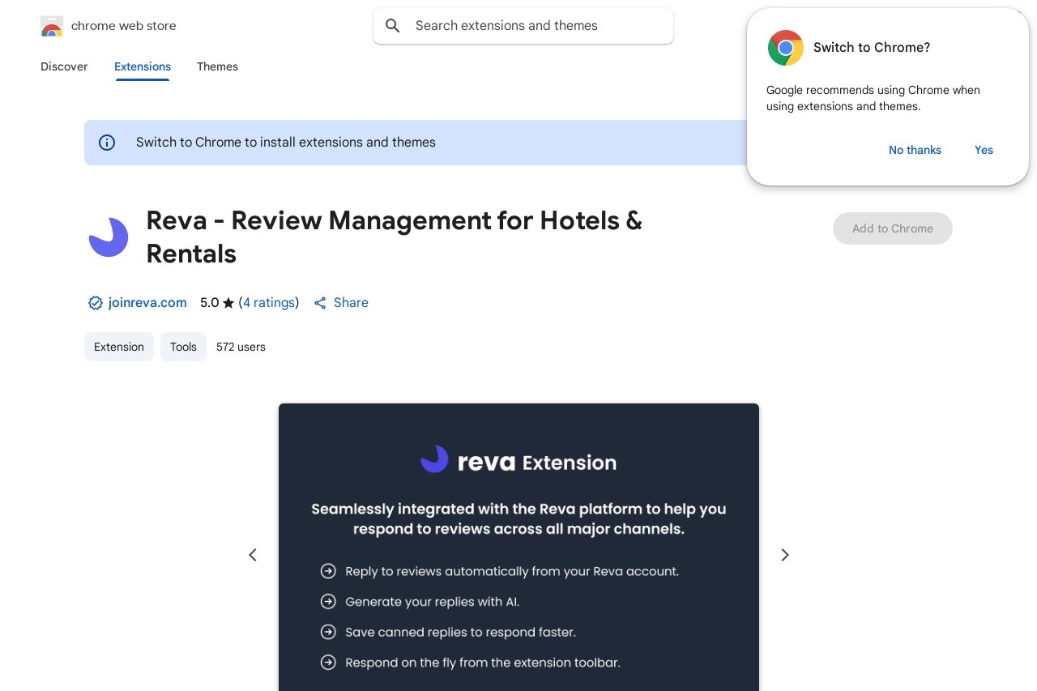Screen dimensions: 1037x691
Task: Click the info icon in blue banner
Action: [107, 143]
